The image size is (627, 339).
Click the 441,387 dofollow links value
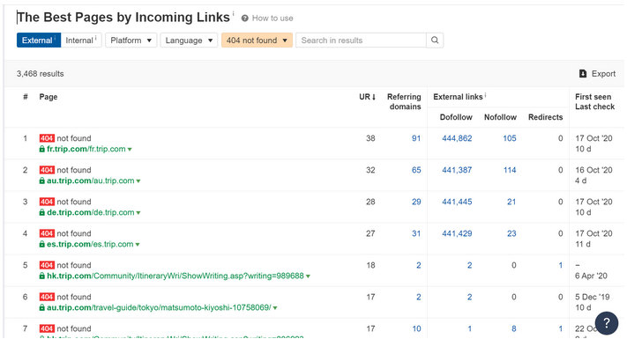click(457, 170)
